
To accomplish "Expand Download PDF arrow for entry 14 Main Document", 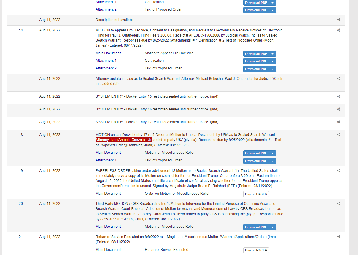I will [x=273, y=54].
